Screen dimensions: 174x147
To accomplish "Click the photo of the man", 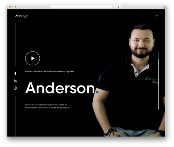I will [x=129, y=80].
